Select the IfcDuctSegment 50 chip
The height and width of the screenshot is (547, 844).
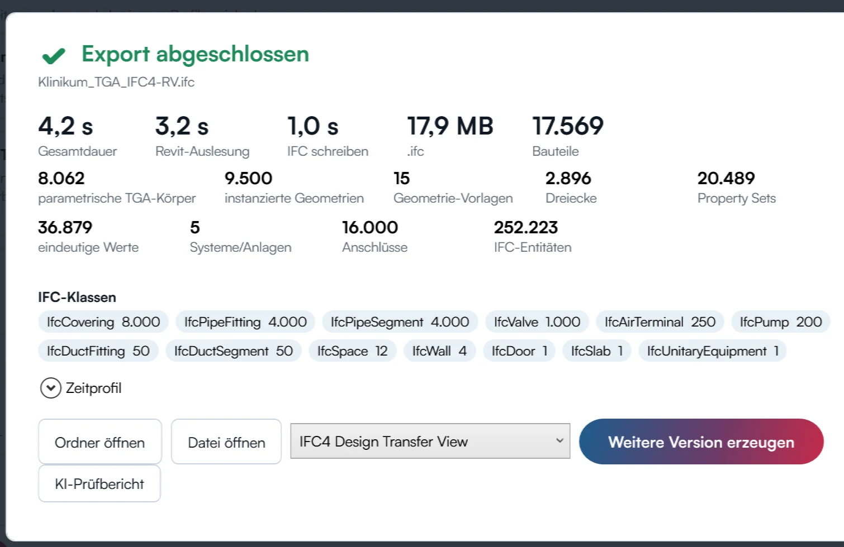coord(234,351)
